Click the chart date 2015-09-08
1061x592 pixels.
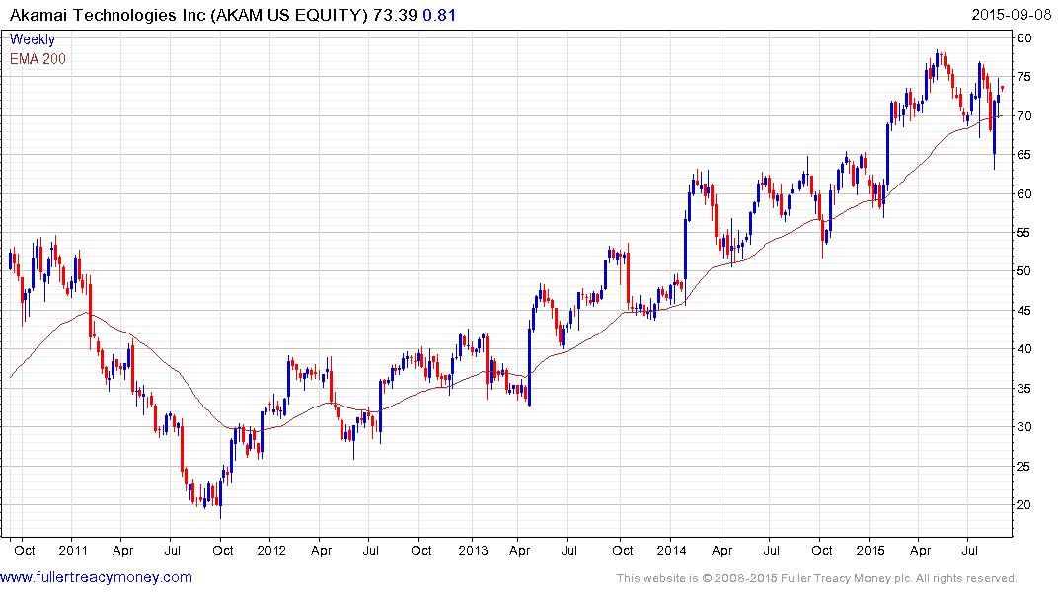click(1014, 16)
